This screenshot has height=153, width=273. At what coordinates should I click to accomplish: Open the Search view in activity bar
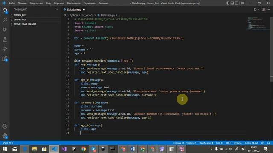[x=5, y=20]
